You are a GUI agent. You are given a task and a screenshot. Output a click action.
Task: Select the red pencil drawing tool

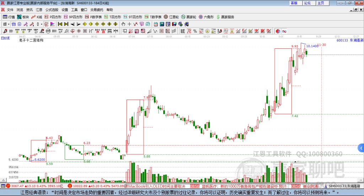pos(5,31)
